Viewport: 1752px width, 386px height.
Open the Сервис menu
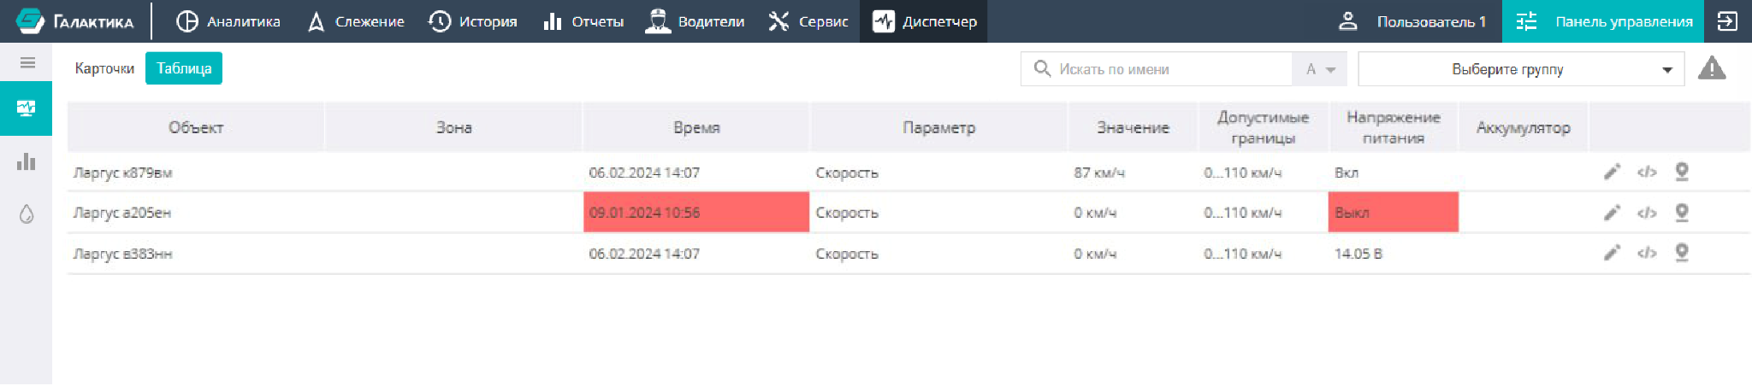[808, 21]
